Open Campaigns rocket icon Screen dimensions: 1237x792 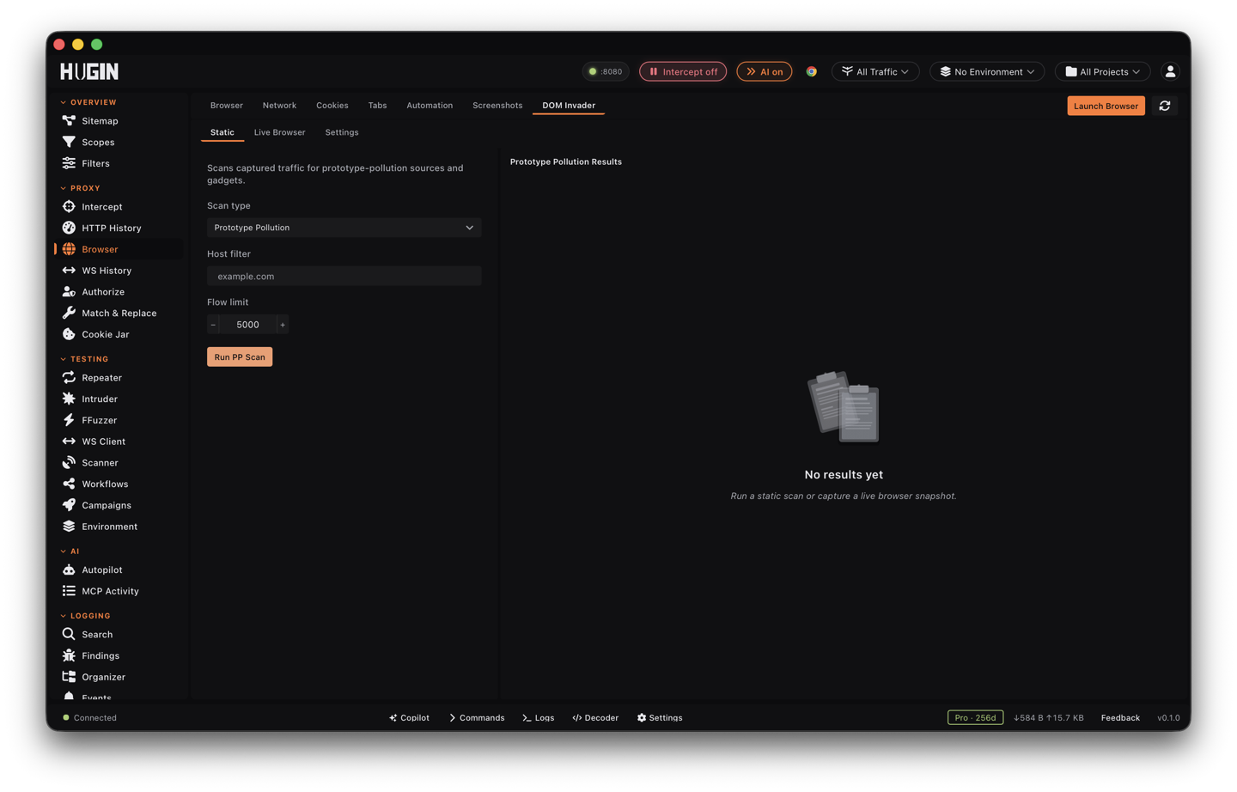(69, 505)
